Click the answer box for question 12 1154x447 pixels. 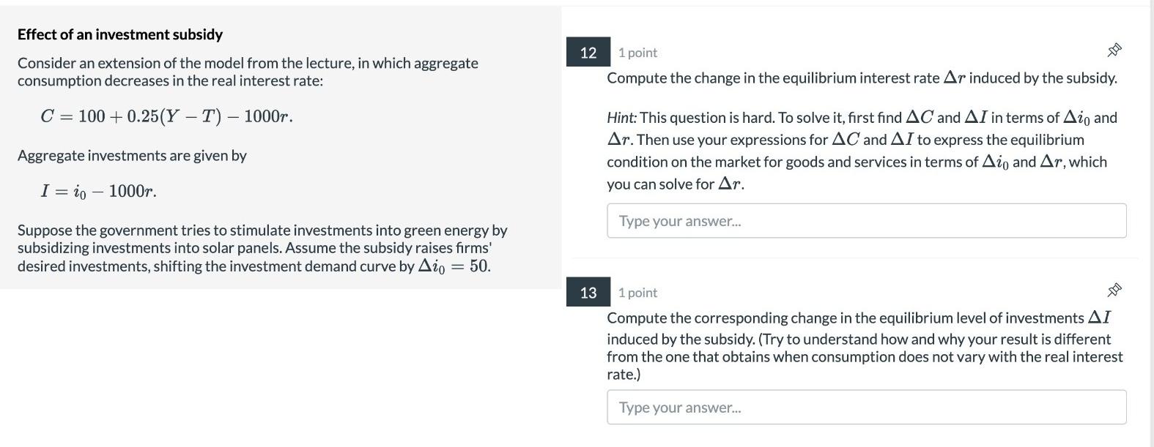pyautogui.click(x=866, y=220)
